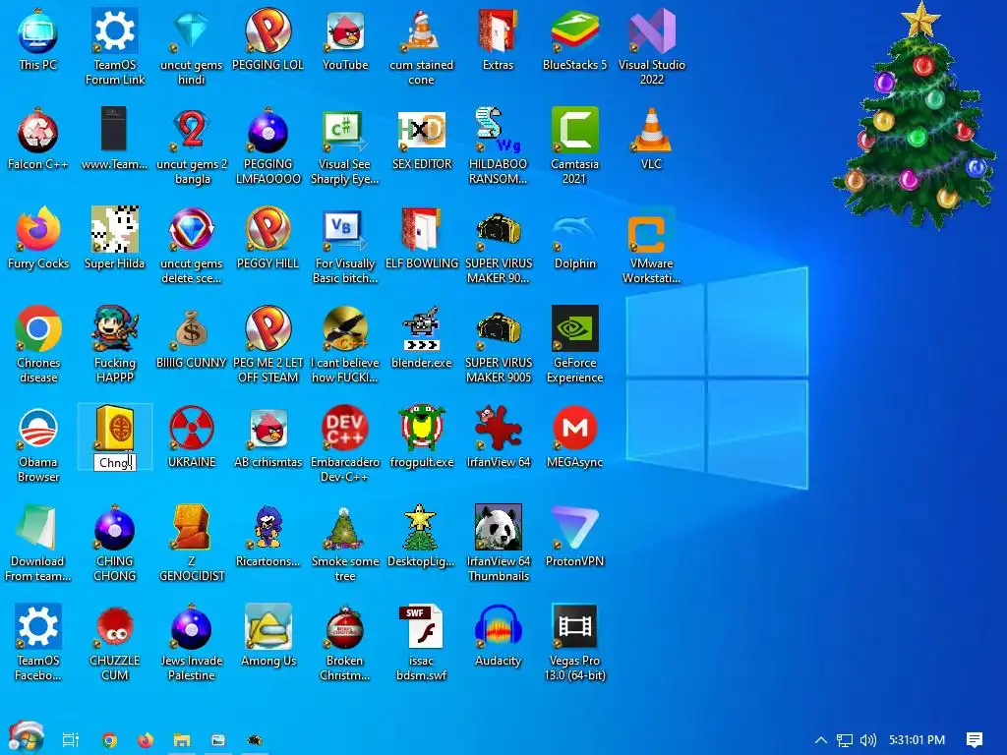Select the ELF BOWLING icon
This screenshot has width=1007, height=755.
[x=421, y=238]
